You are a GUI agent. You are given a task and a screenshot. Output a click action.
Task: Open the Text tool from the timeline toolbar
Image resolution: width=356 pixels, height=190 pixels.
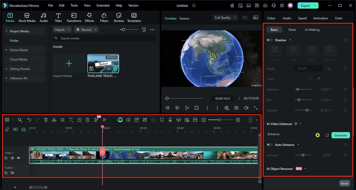pos(71,120)
